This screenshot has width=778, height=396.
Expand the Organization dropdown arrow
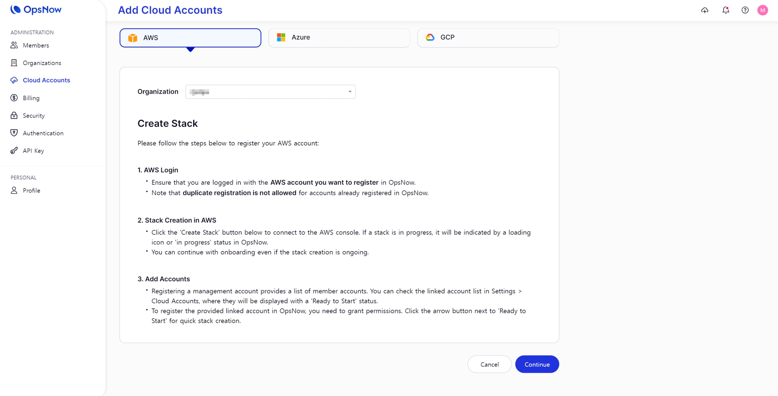(x=350, y=92)
